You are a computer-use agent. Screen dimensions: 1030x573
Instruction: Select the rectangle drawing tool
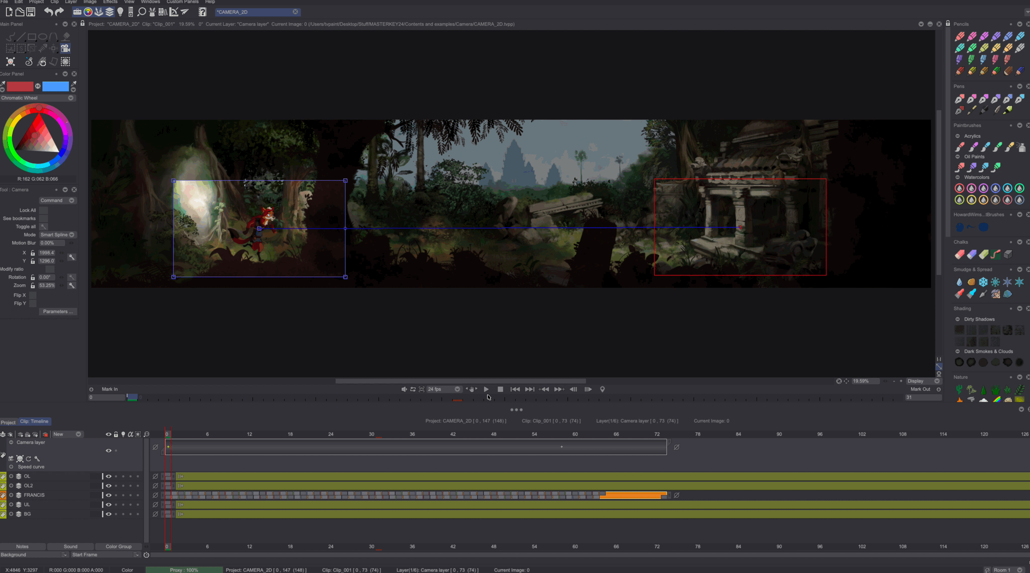32,36
